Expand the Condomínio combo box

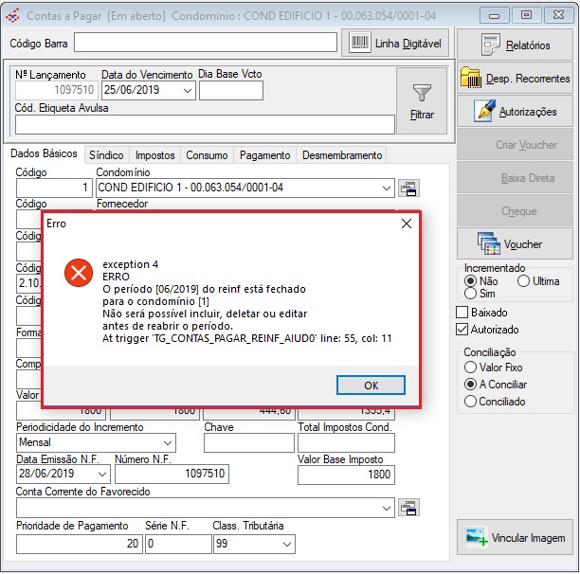click(387, 188)
